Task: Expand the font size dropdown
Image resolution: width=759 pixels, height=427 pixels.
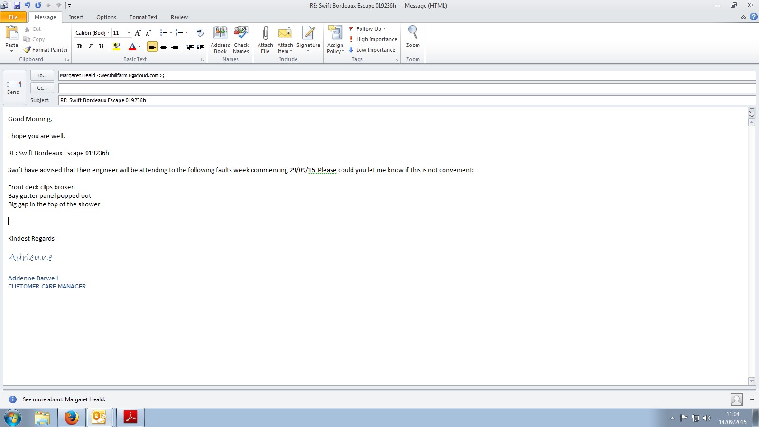Action: (129, 33)
